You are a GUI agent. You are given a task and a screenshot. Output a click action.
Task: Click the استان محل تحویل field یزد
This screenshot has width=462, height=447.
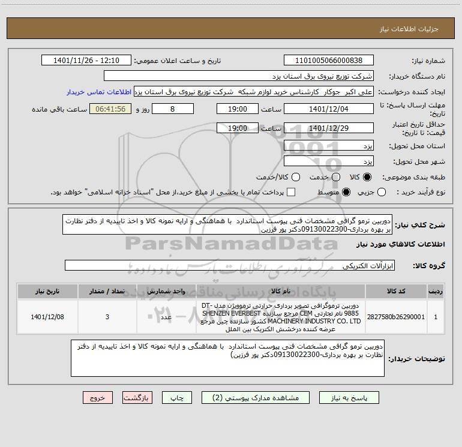(x=329, y=146)
